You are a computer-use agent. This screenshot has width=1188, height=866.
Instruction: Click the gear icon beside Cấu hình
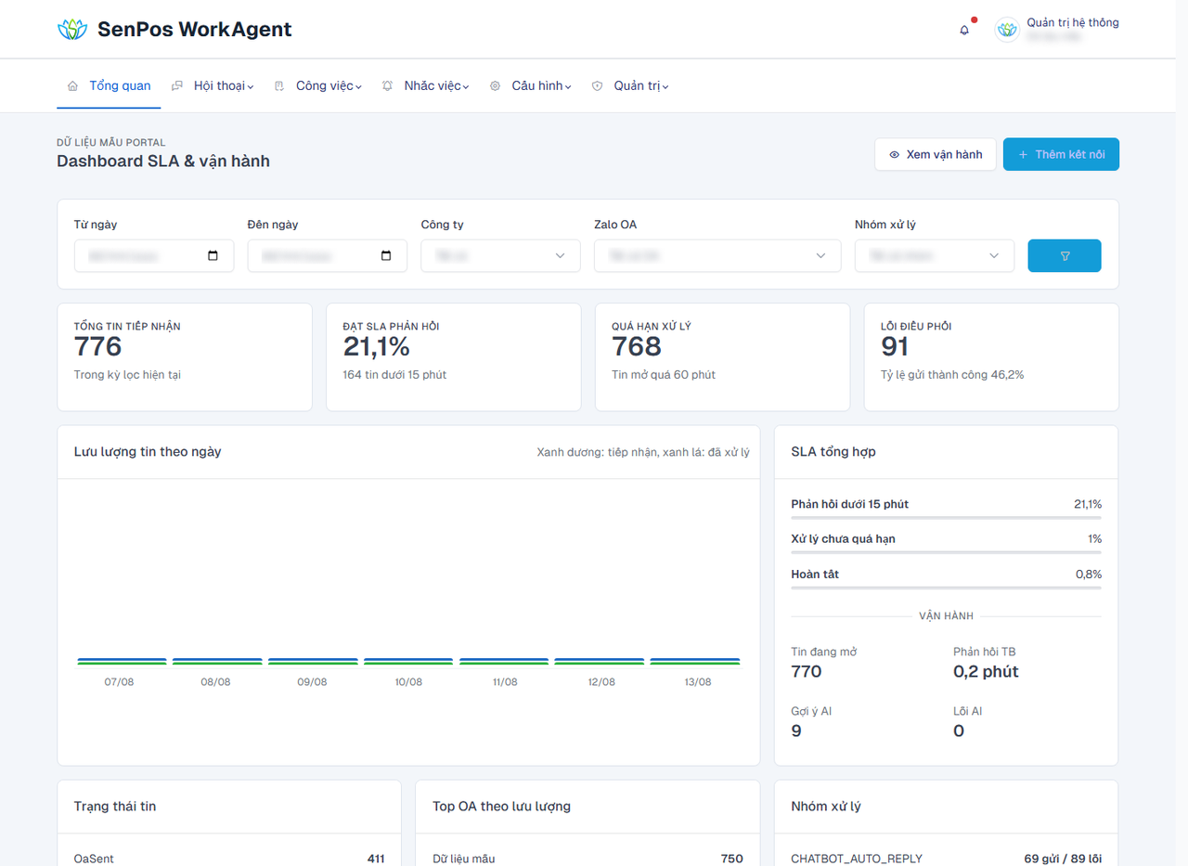[x=495, y=86]
